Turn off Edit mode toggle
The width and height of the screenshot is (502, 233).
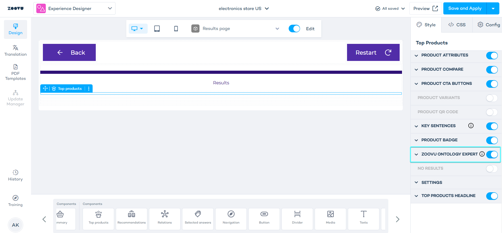tap(294, 29)
